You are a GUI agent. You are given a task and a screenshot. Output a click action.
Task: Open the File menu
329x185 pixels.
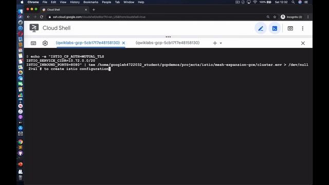coord(45,2)
